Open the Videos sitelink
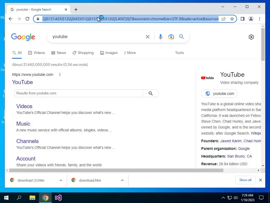The height and width of the screenshot is (203, 270). pos(24,106)
